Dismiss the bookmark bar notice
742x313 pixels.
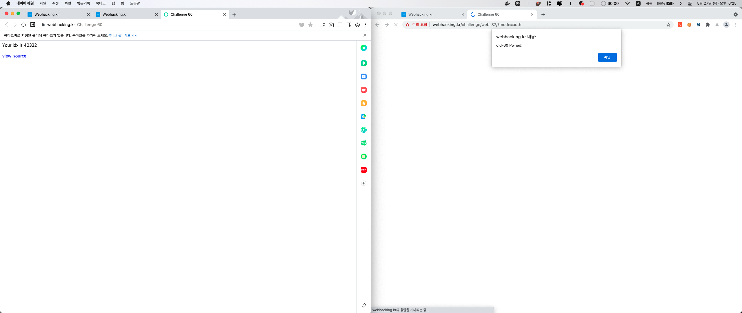(365, 35)
